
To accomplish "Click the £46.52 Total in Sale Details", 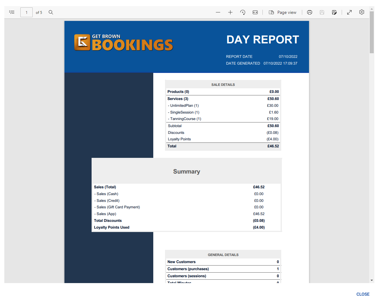I will pyautogui.click(x=273, y=146).
